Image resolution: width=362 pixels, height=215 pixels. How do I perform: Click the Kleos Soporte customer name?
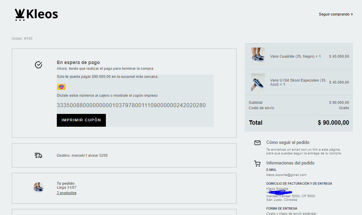coord(277,189)
